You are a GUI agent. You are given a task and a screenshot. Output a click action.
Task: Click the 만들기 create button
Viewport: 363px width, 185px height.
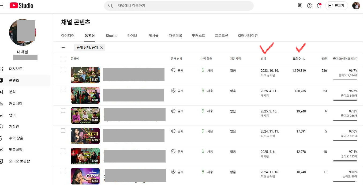(x=336, y=6)
